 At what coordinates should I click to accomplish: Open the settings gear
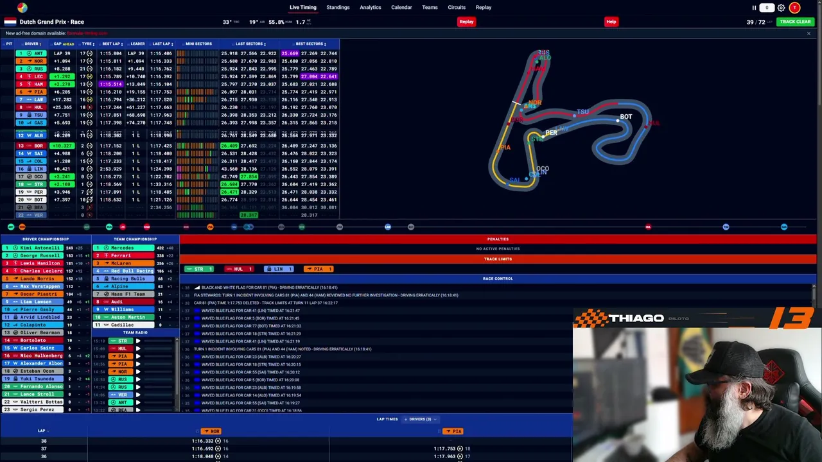tap(781, 8)
